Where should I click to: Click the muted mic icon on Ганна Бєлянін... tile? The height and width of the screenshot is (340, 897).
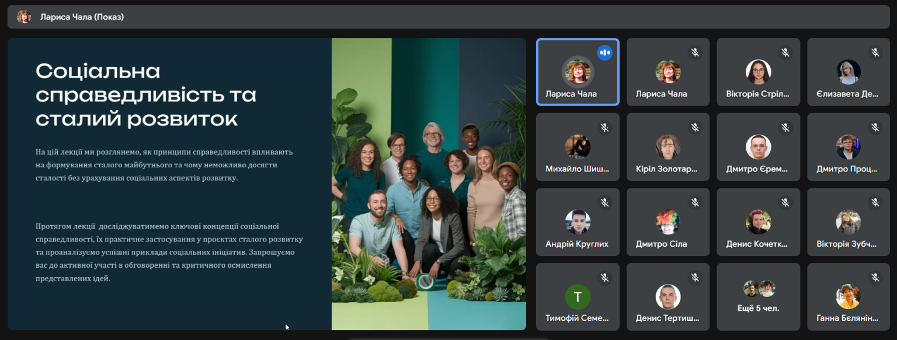coord(875,278)
